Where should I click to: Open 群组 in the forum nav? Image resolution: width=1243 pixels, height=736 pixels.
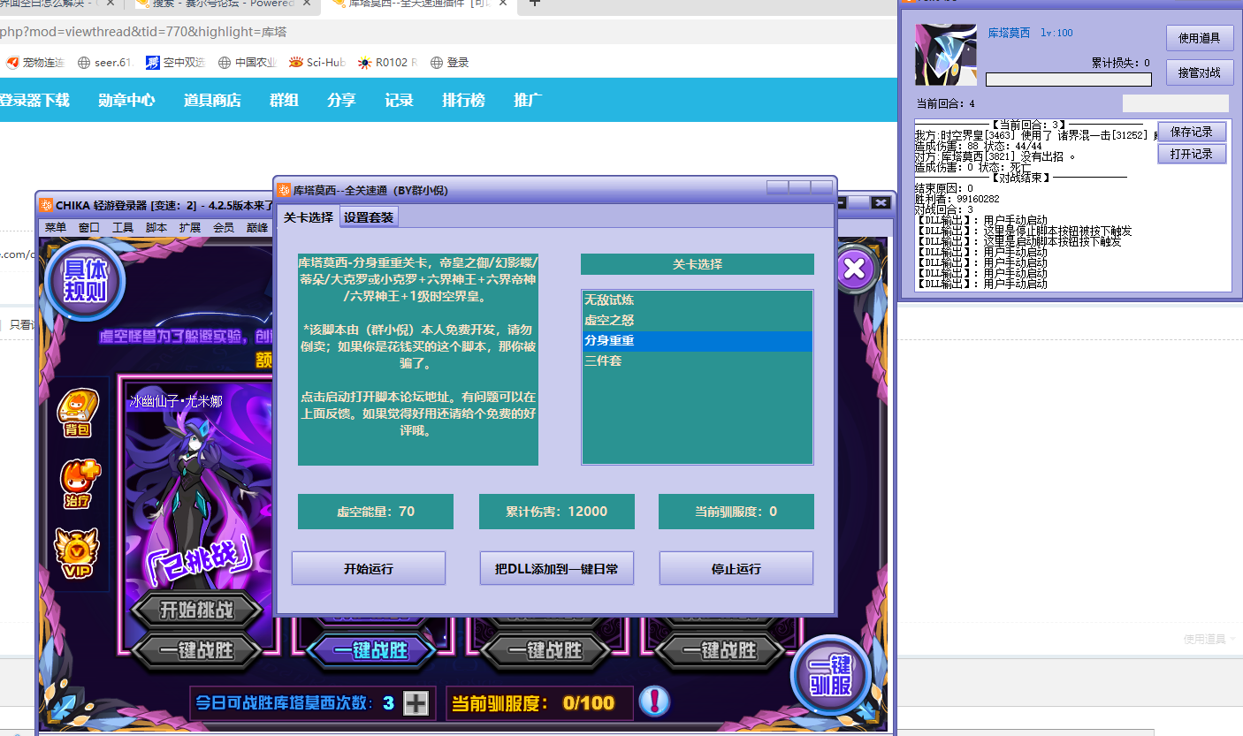pyautogui.click(x=284, y=100)
